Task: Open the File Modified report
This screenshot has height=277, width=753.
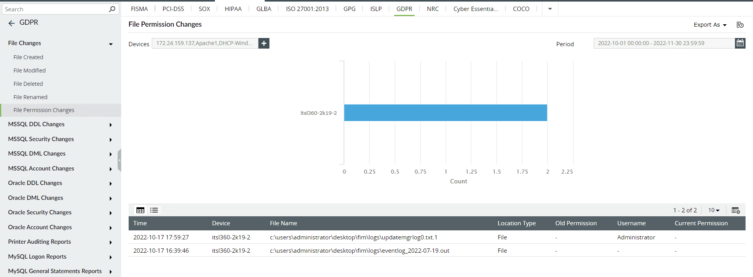Action: click(x=29, y=71)
